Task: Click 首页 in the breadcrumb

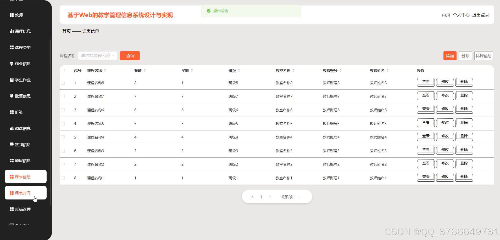Action: (x=66, y=31)
